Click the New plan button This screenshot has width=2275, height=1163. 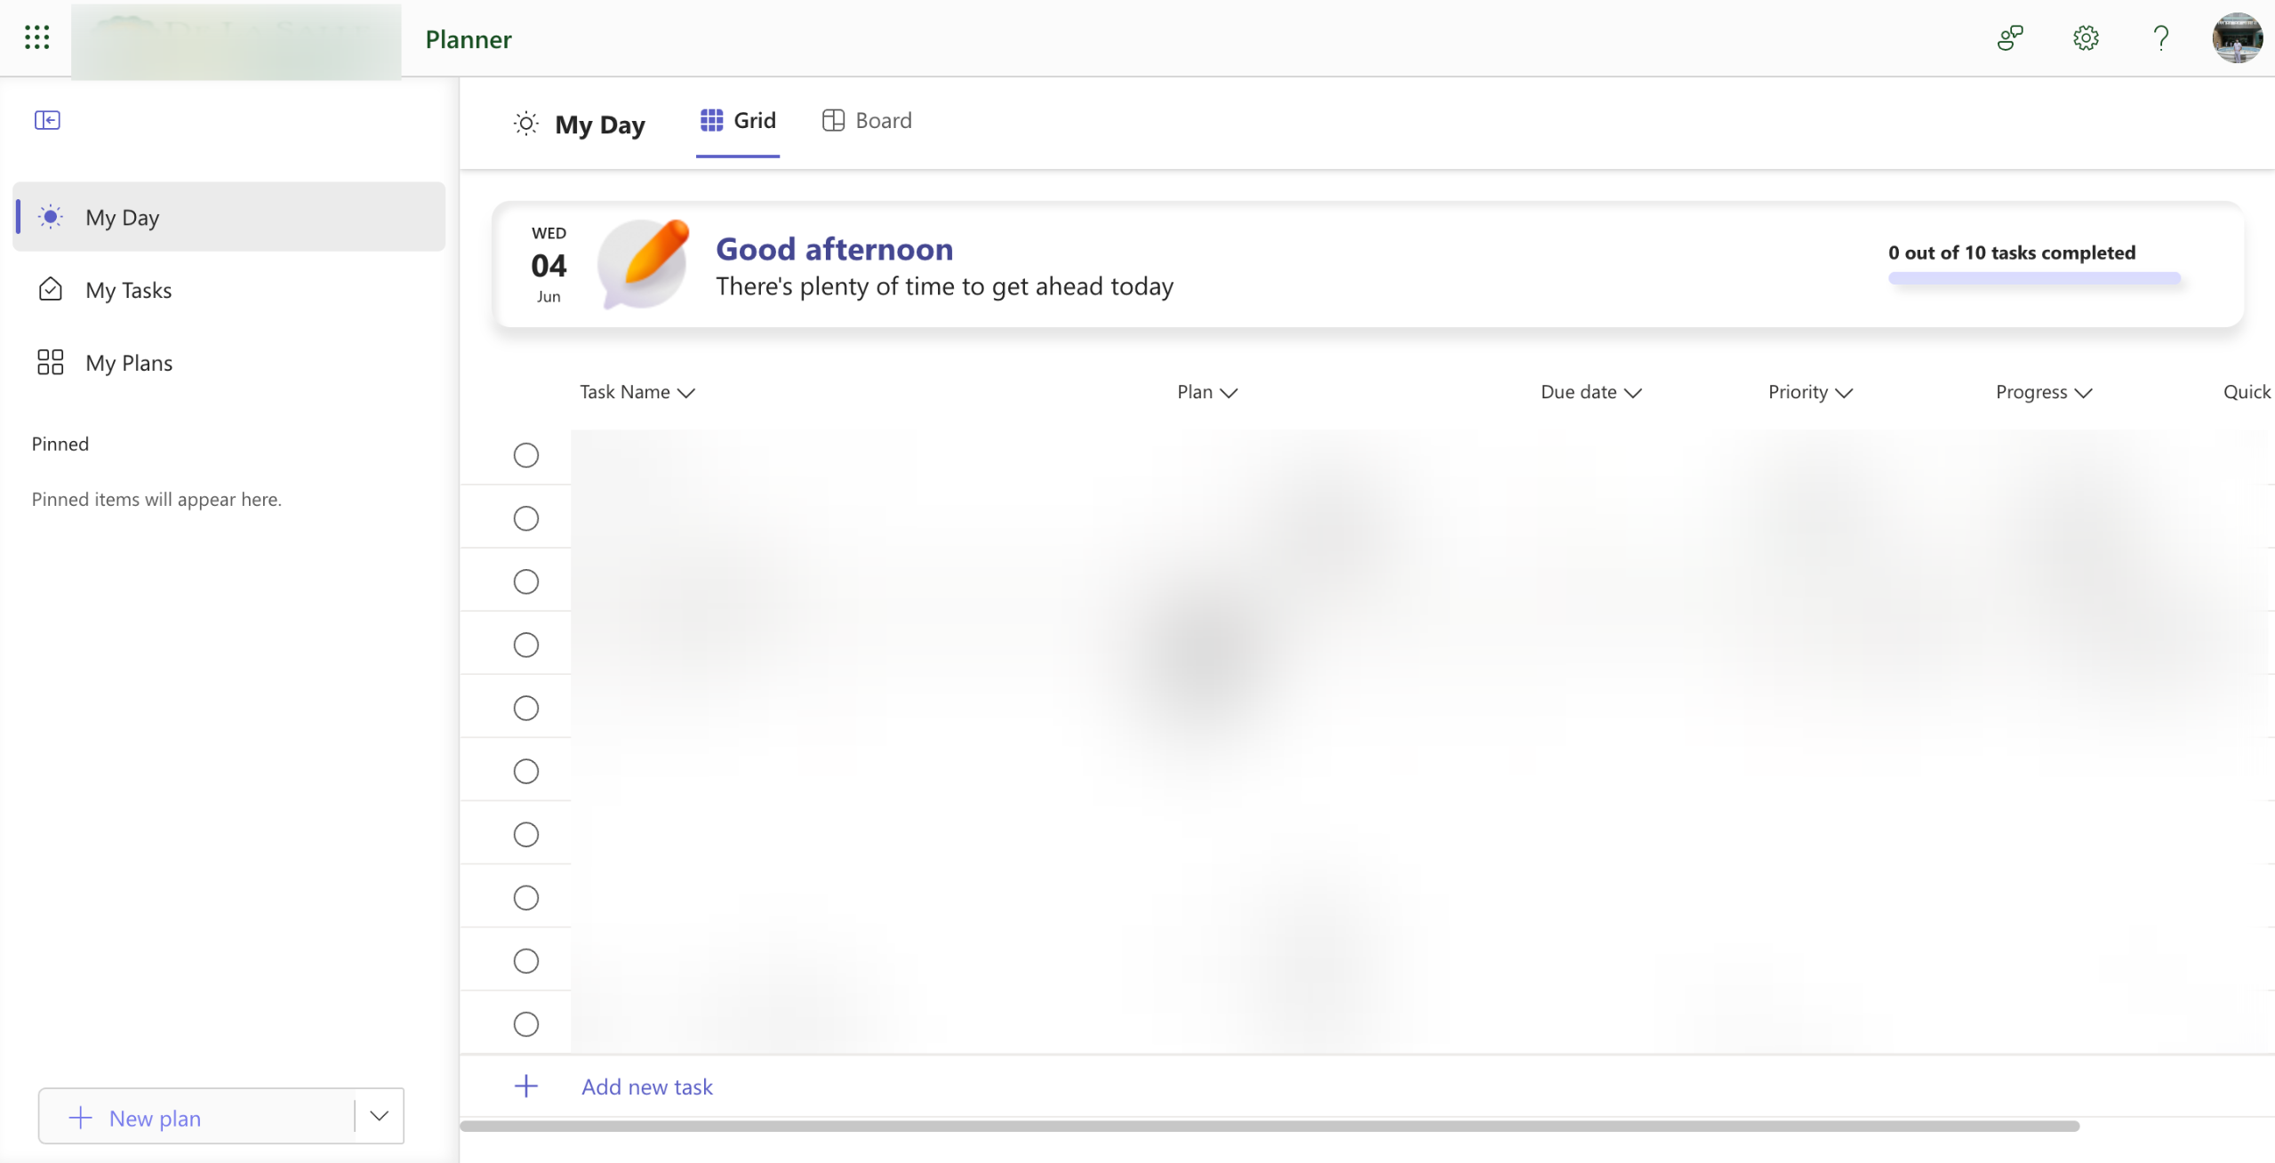click(x=196, y=1117)
